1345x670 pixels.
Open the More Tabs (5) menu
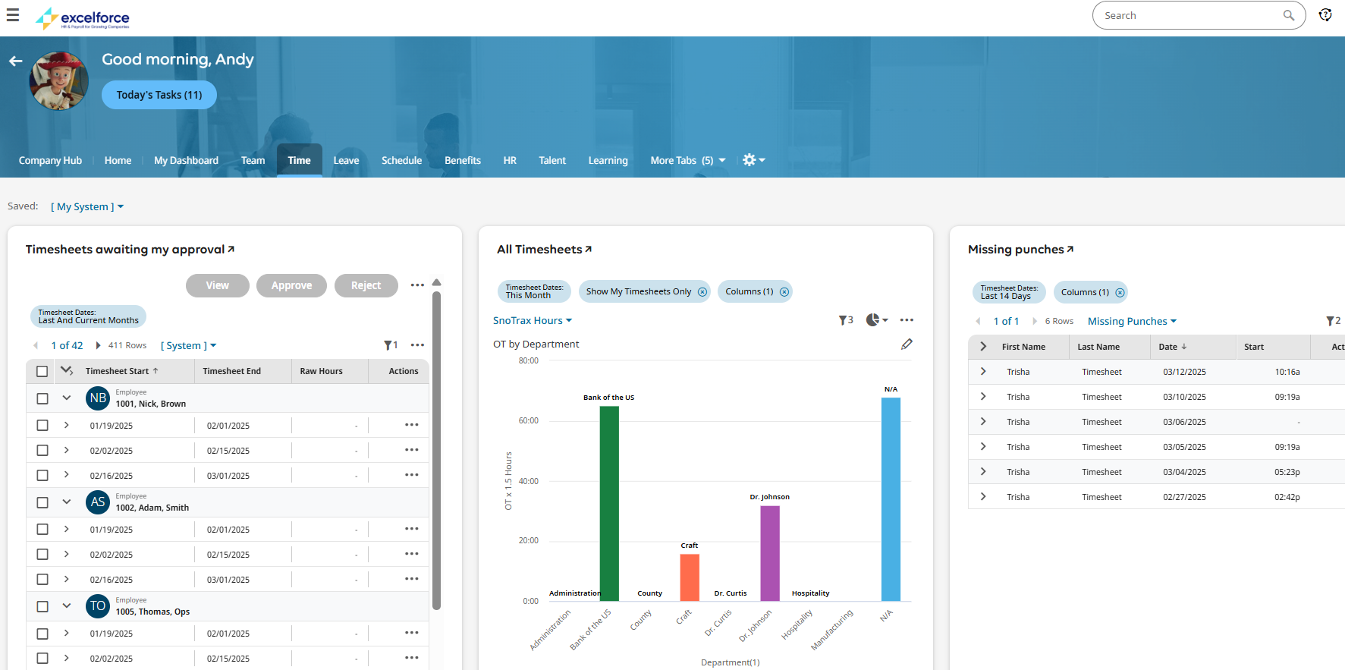pos(688,160)
